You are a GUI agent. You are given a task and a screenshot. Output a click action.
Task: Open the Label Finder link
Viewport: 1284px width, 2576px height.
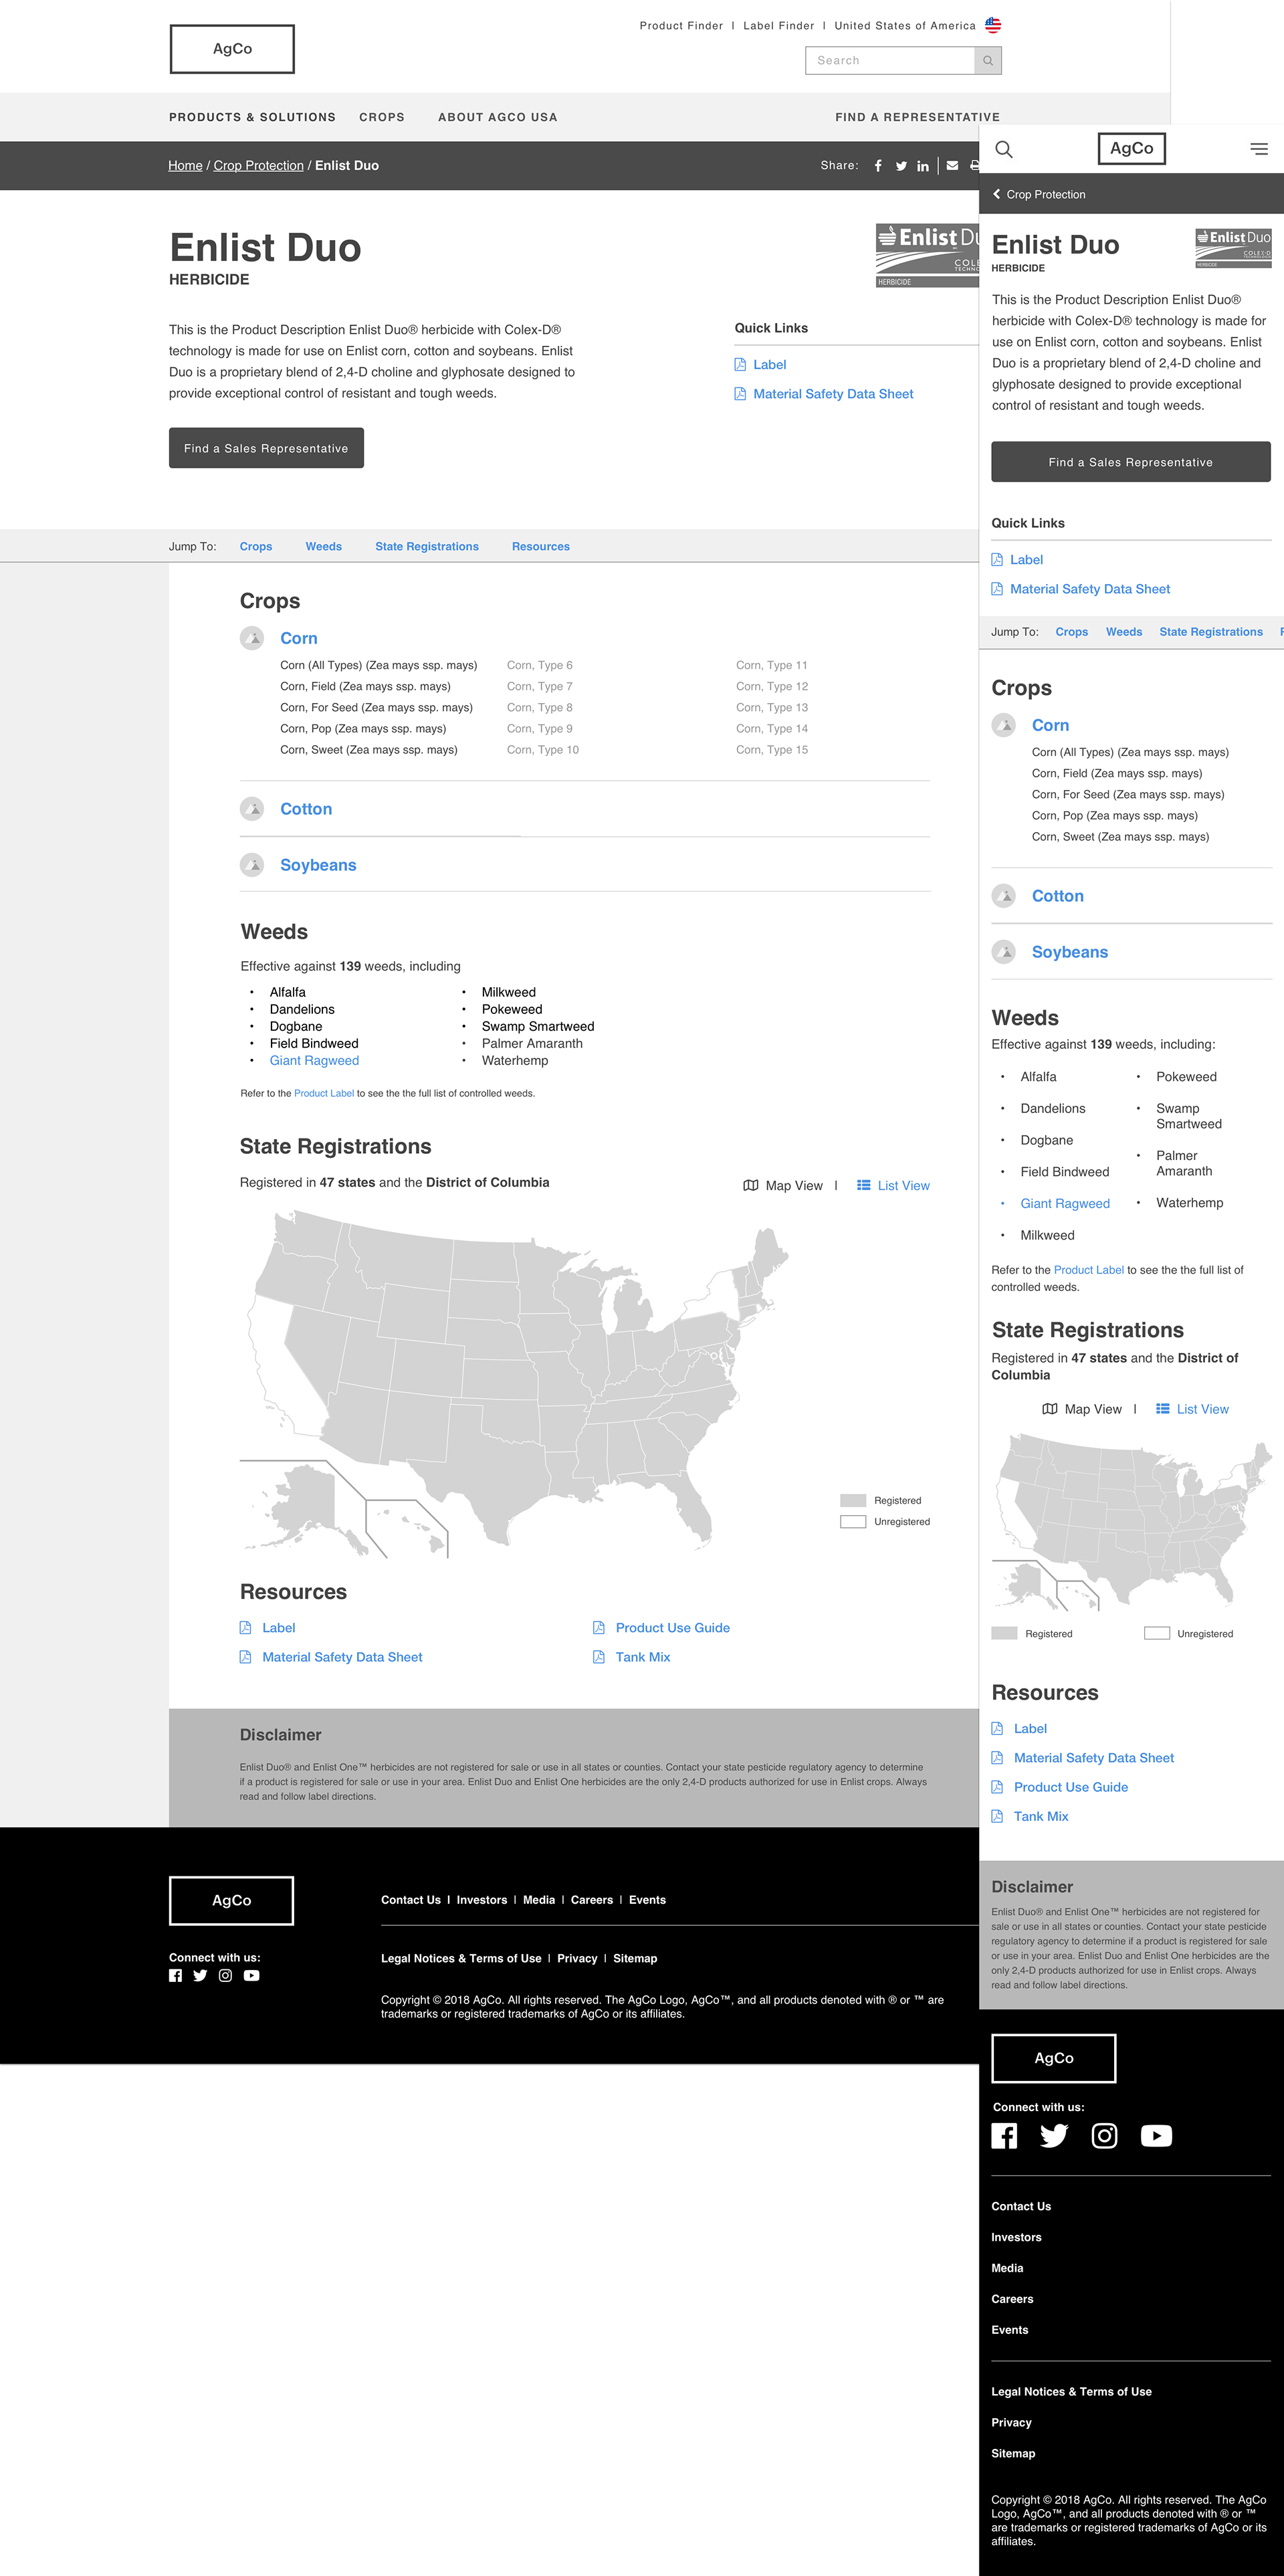778,26
